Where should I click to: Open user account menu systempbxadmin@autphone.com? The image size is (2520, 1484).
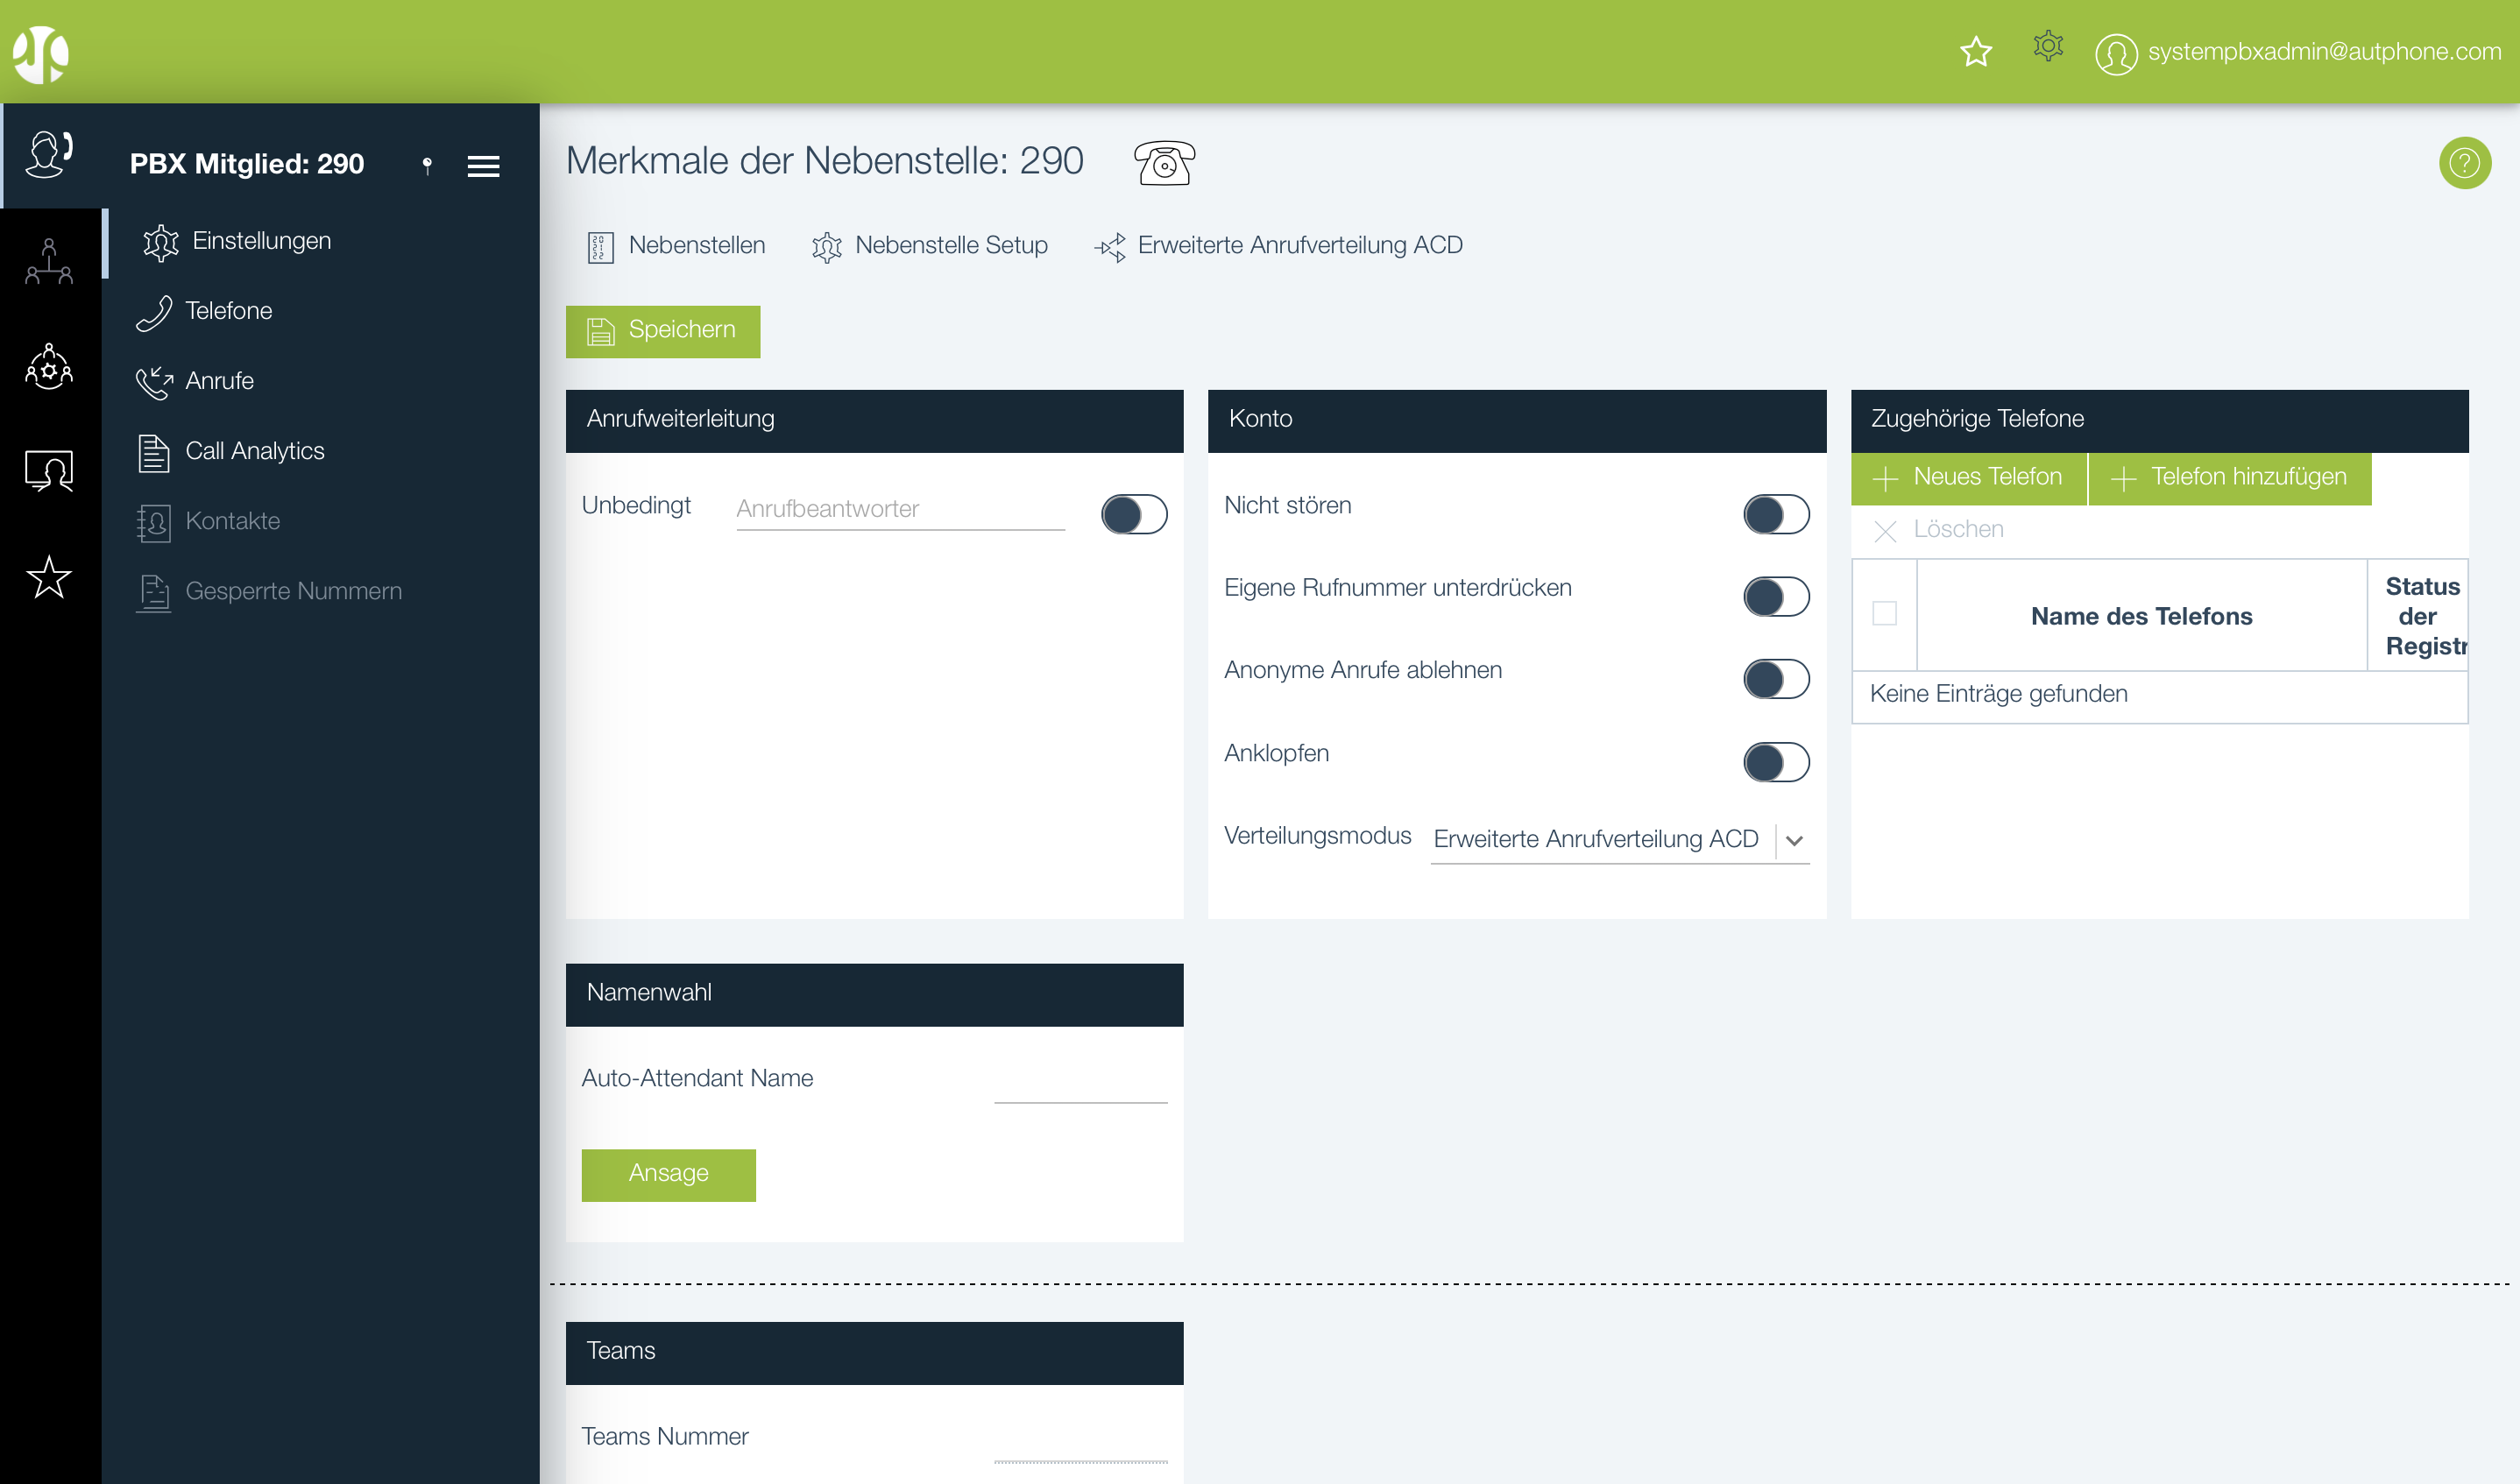coord(2297,52)
